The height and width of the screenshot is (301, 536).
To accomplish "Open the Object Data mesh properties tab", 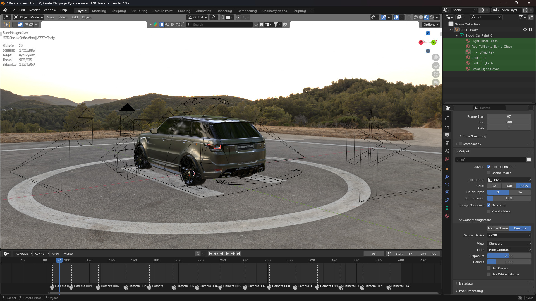I will click(447, 208).
